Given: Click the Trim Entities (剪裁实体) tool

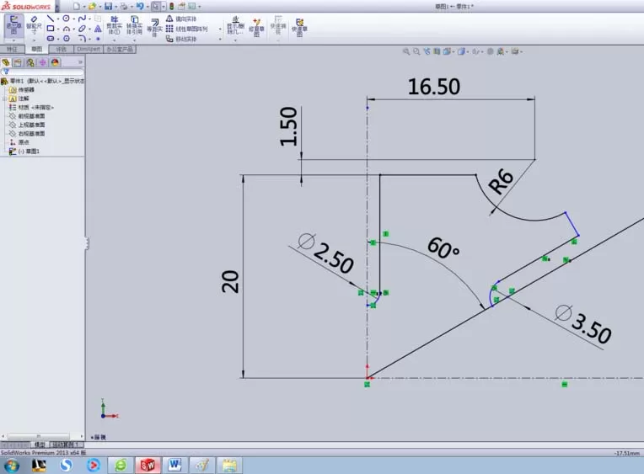Looking at the screenshot, I should [x=114, y=25].
